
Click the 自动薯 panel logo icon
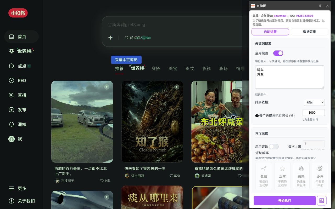(x=253, y=6)
